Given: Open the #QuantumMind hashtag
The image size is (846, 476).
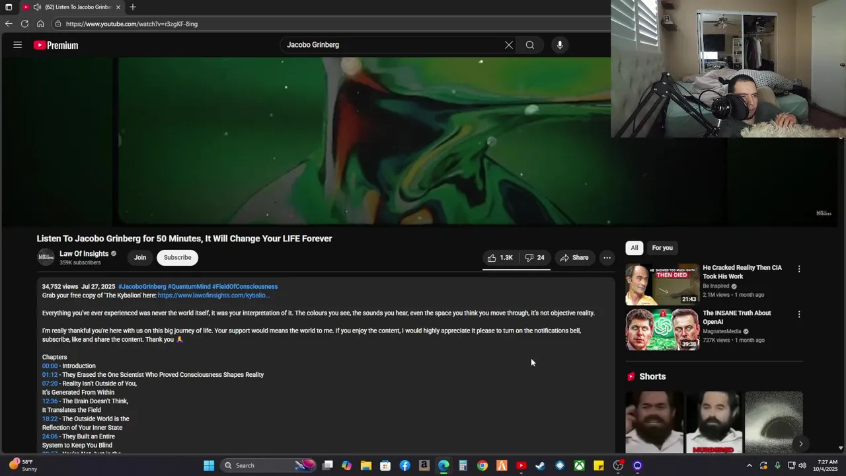Looking at the screenshot, I should [189, 287].
